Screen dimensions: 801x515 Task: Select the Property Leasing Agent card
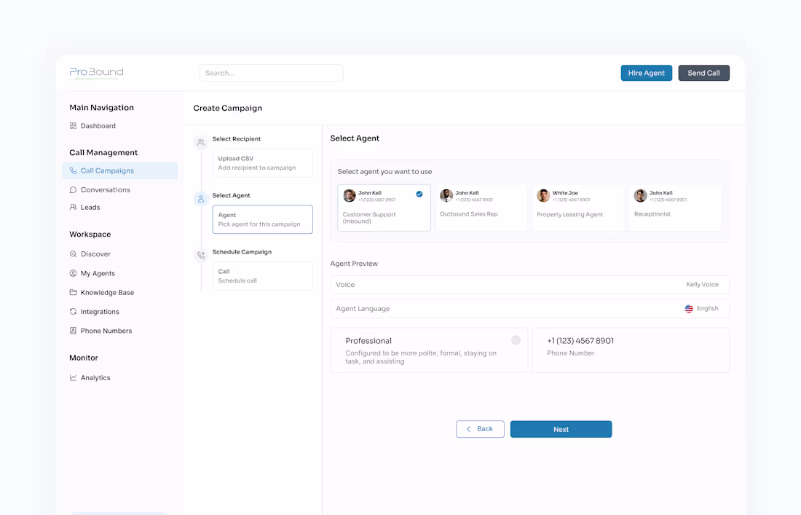tap(577, 208)
